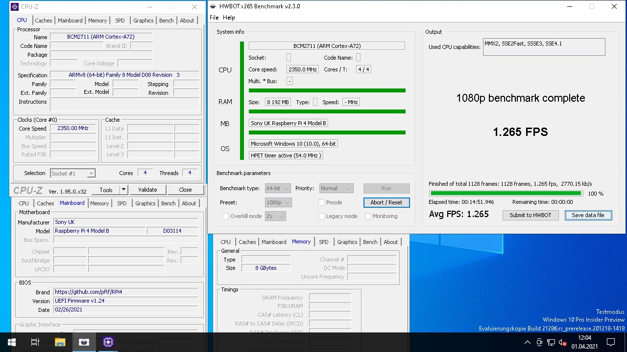
Task: Switch to Bench tab in top CPU-Z window
Action: pyautogui.click(x=167, y=21)
